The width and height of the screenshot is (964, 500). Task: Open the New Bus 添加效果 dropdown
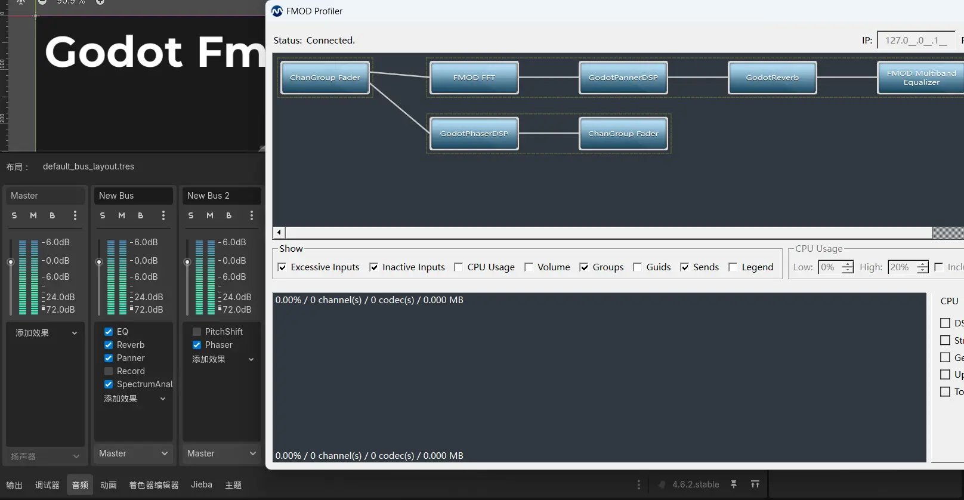pos(134,399)
